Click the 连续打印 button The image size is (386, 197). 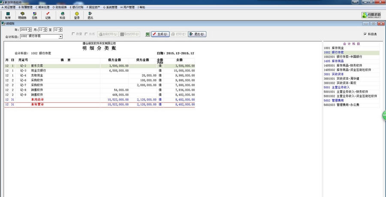[108, 34]
